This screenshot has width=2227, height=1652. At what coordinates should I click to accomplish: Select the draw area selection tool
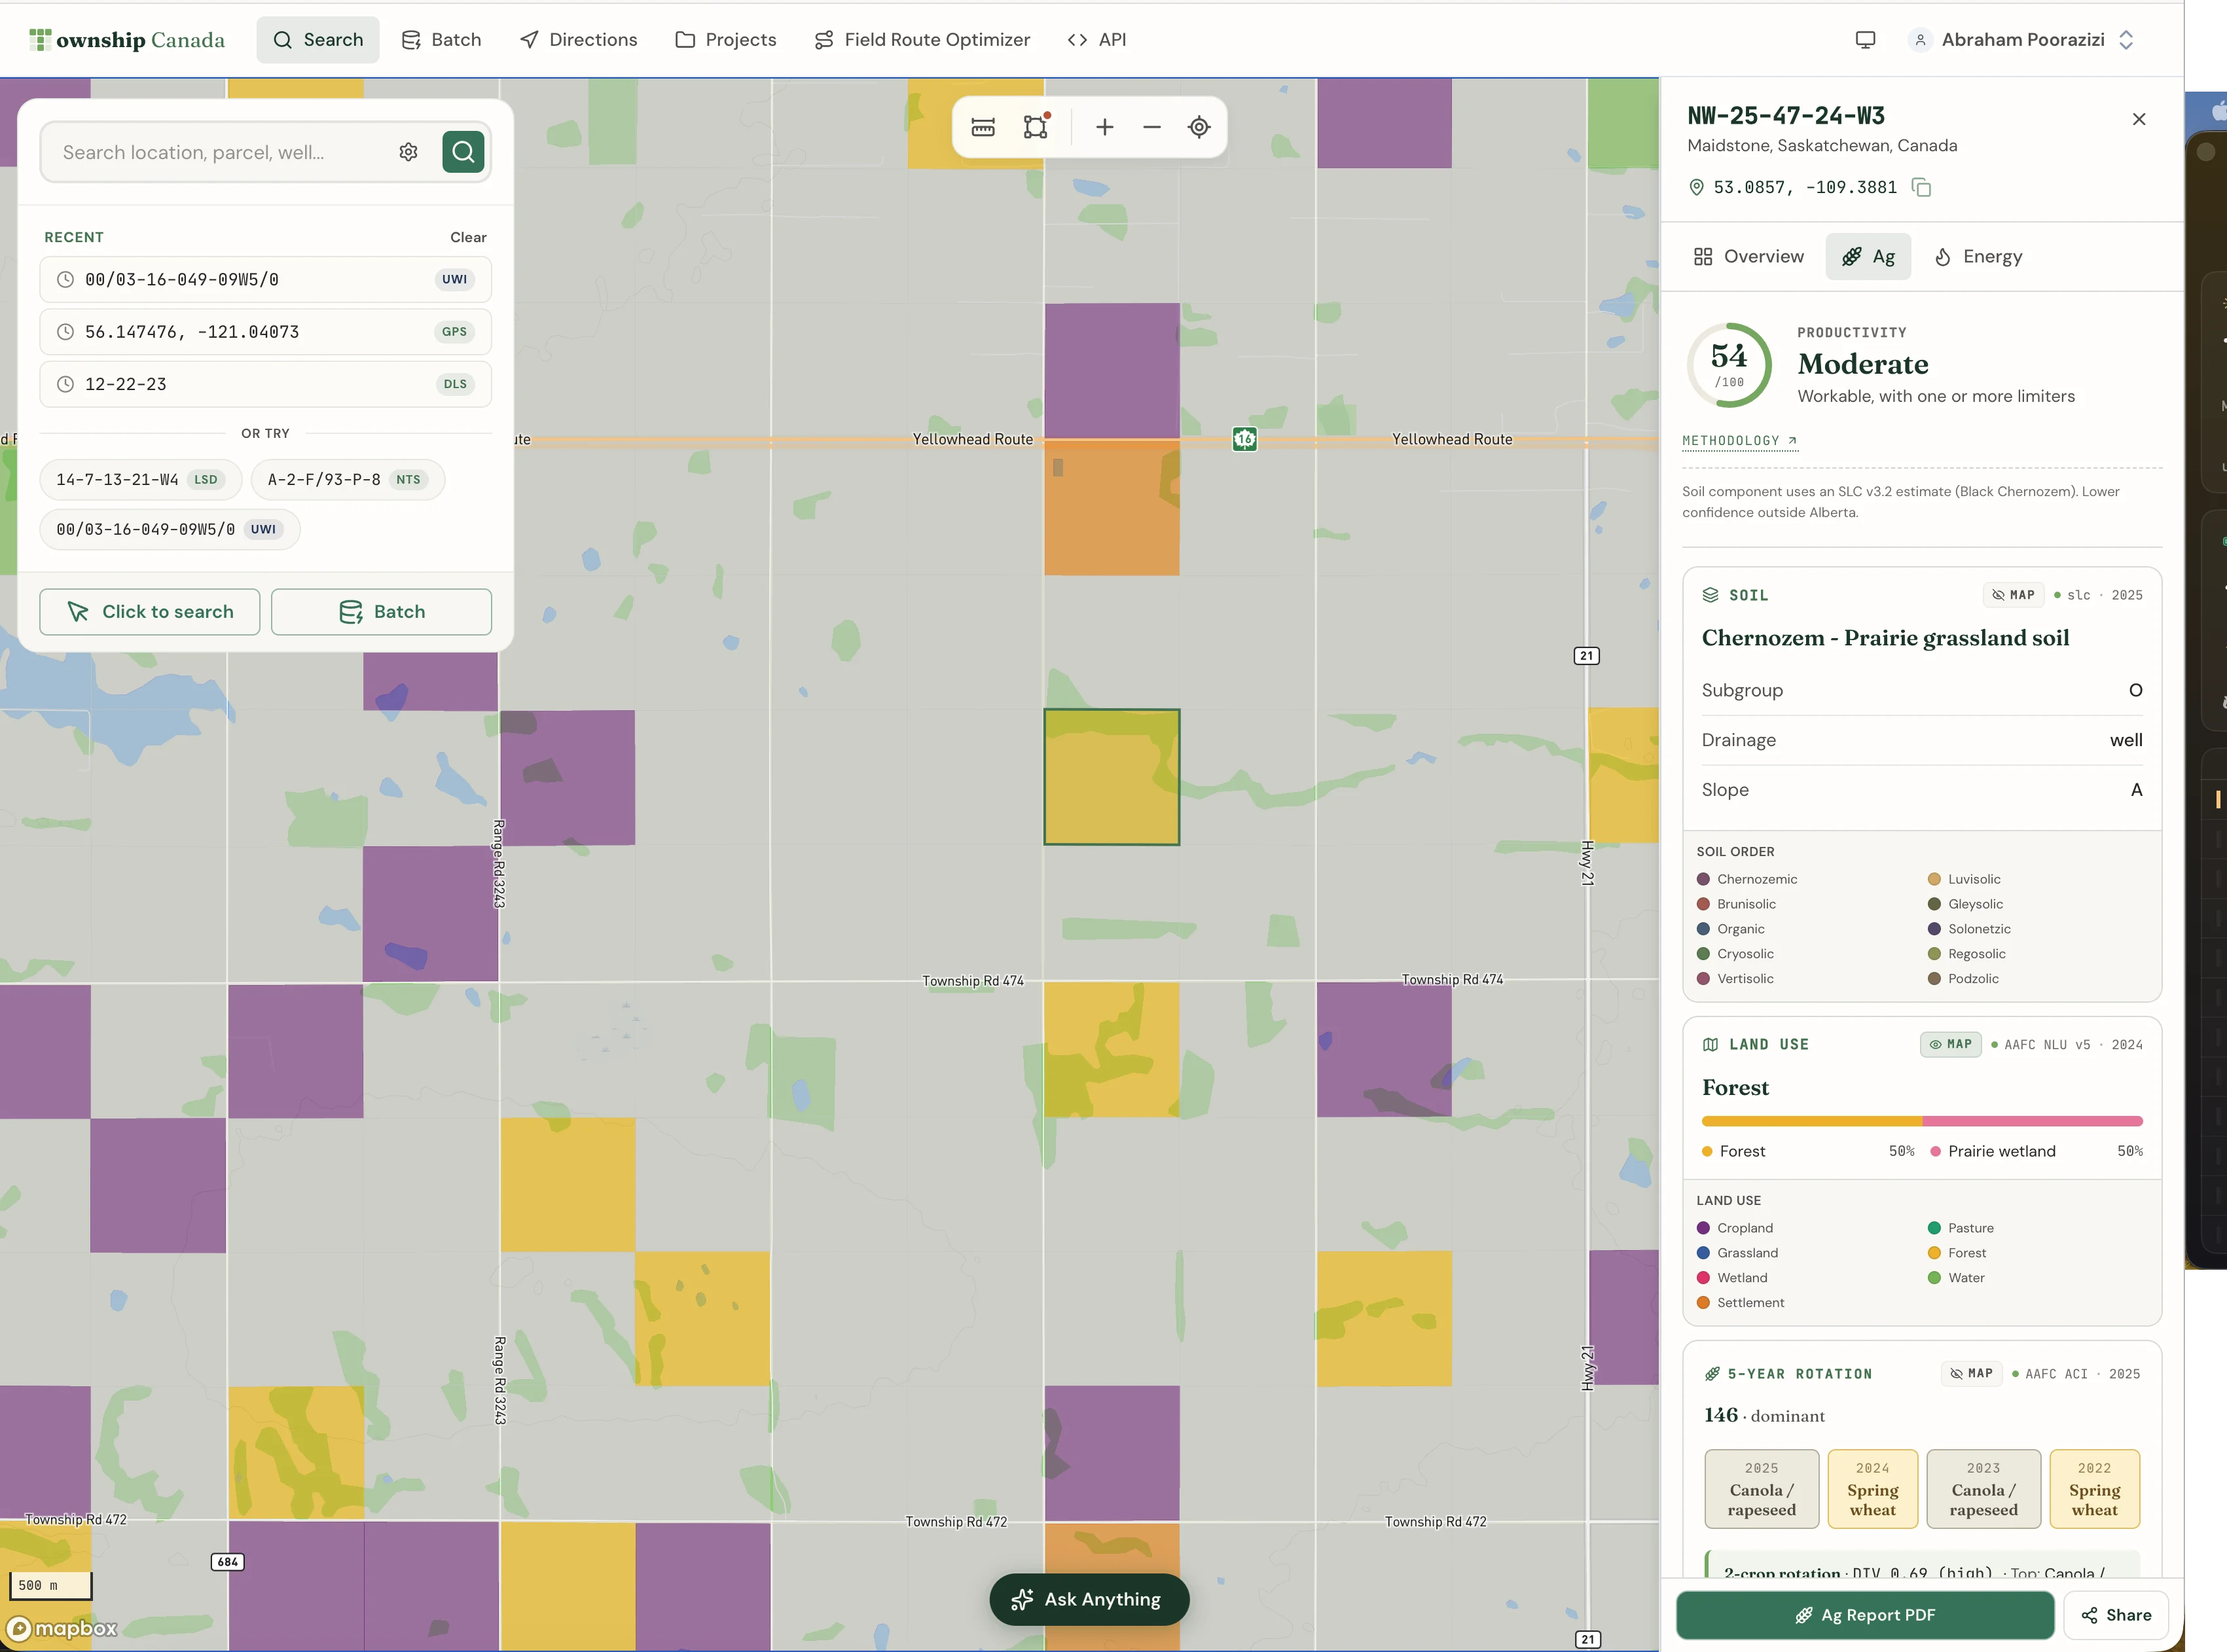tap(1036, 127)
